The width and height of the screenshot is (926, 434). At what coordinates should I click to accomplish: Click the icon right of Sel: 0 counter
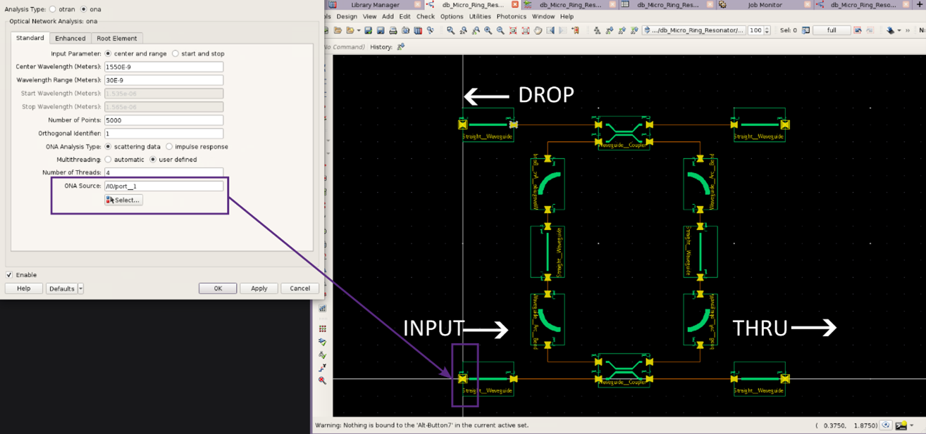pos(805,30)
